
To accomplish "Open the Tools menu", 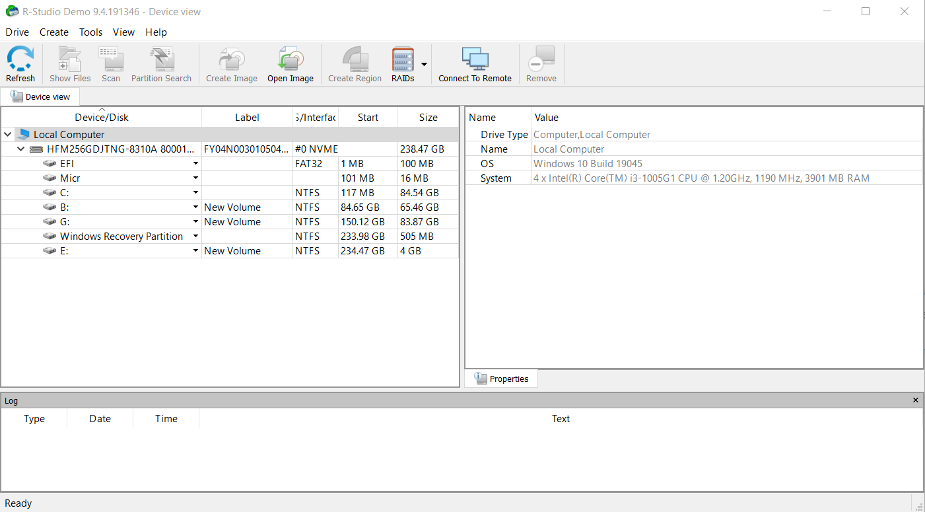I will tap(90, 32).
